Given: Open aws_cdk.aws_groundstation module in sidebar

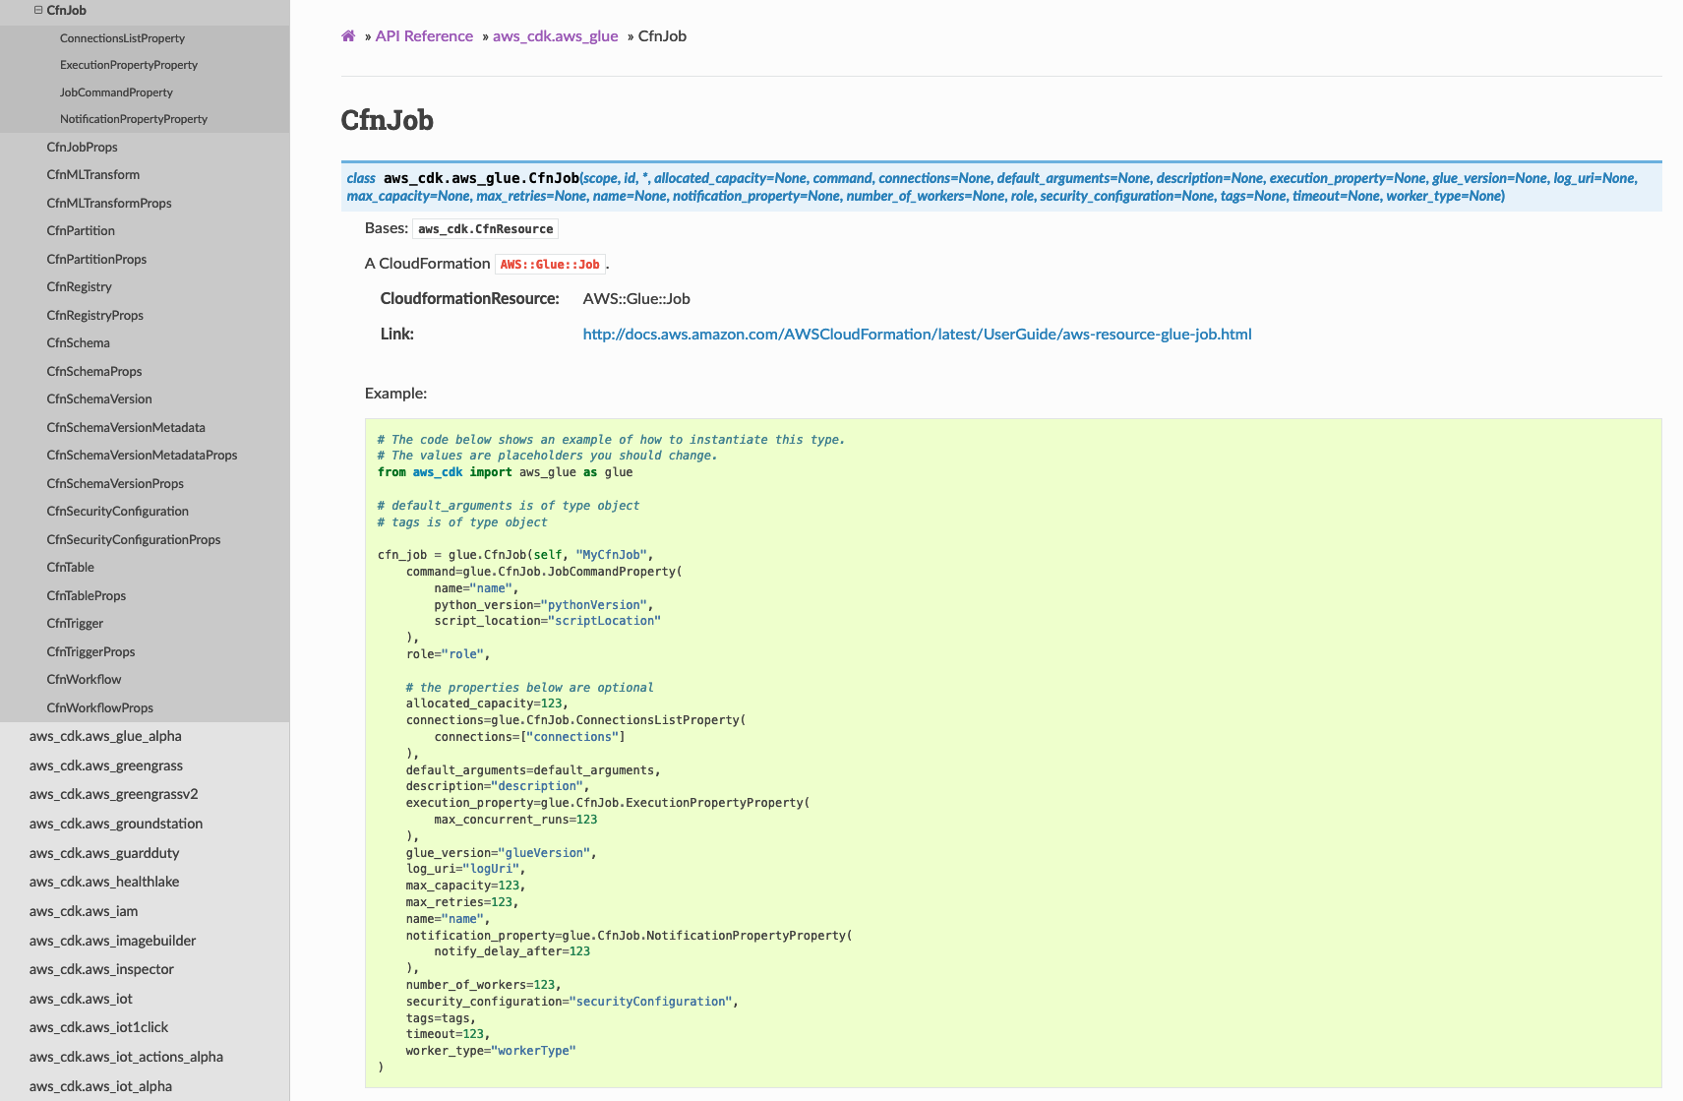Looking at the screenshot, I should (x=116, y=824).
